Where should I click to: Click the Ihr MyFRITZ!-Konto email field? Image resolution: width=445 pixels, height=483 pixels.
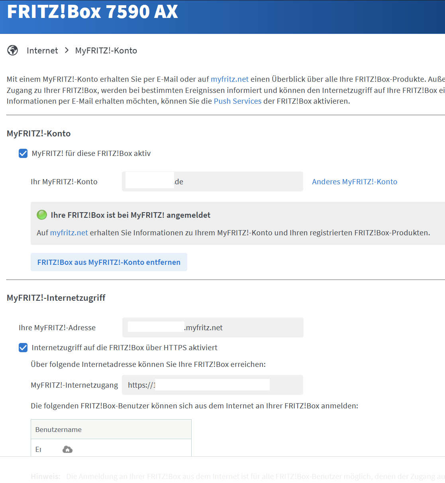(212, 181)
